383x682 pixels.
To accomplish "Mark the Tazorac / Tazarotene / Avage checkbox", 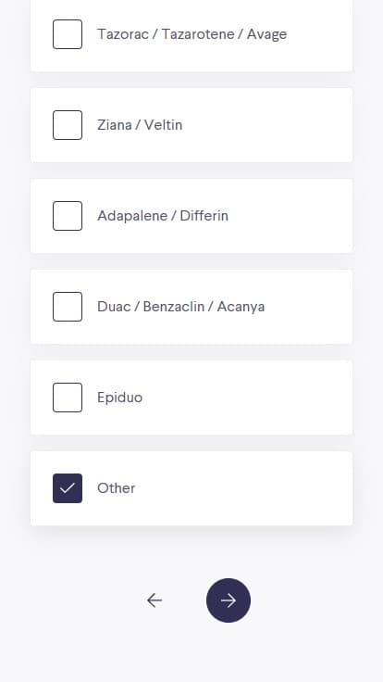I will (68, 34).
